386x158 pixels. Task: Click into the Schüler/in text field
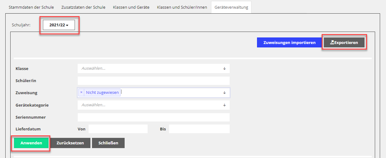pyautogui.click(x=154, y=81)
